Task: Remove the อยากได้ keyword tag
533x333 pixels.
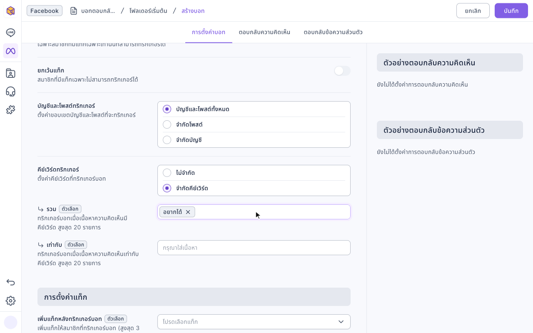Action: [188, 212]
